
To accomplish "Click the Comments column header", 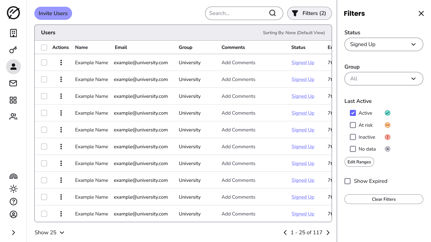I will pos(233,47).
